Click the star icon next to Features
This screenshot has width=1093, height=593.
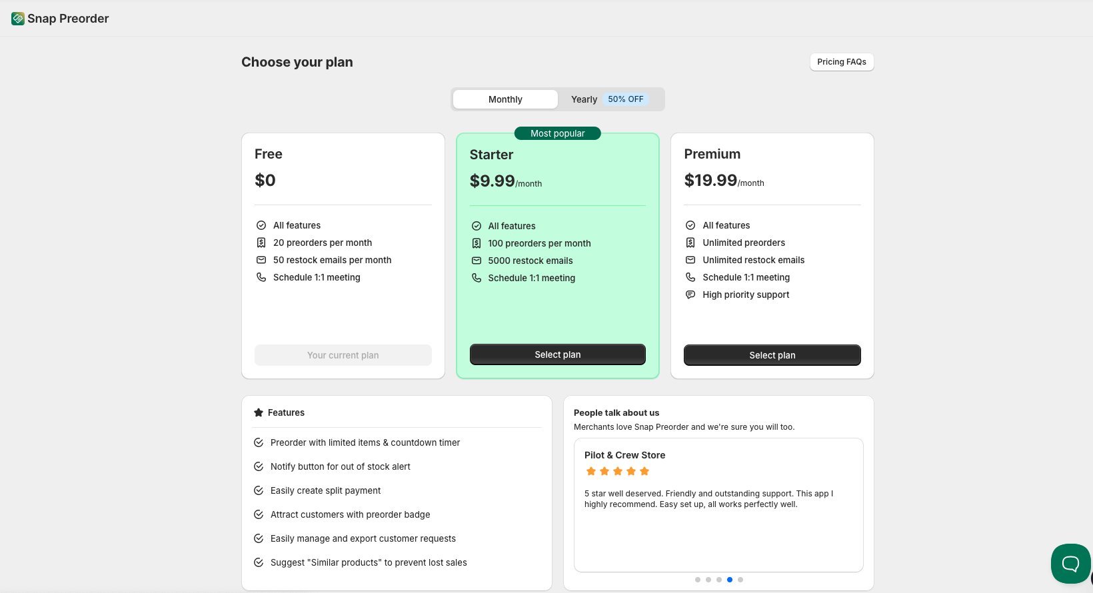259,412
